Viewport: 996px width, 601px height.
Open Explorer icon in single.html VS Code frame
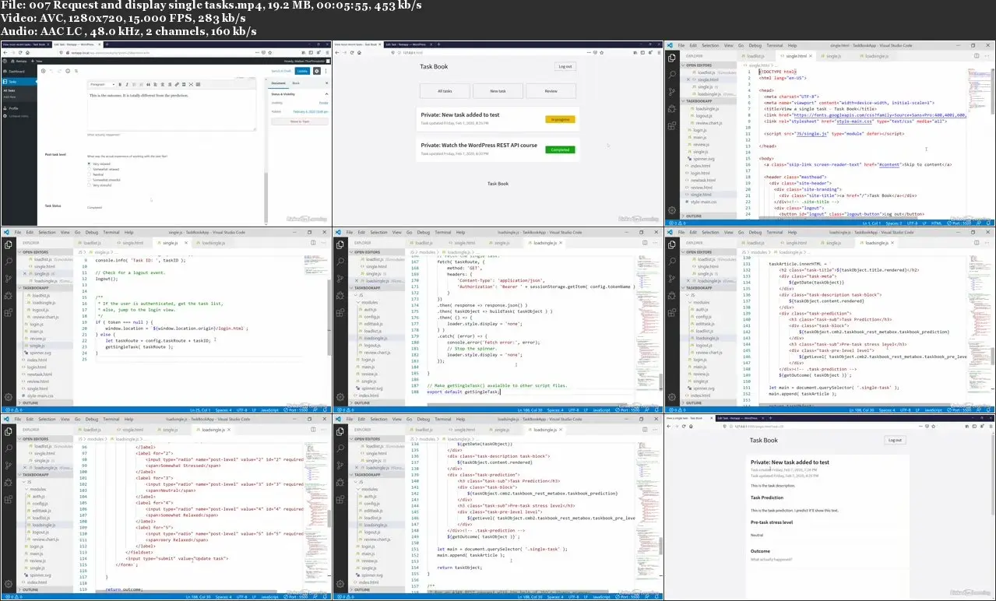pyautogui.click(x=671, y=58)
